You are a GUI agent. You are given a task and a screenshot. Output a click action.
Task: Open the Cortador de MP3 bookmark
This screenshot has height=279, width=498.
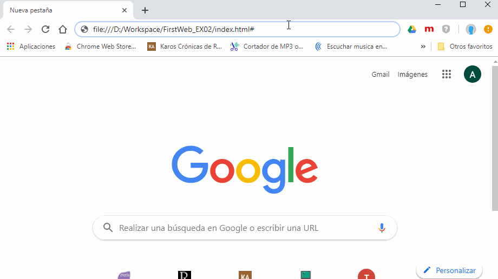[267, 46]
